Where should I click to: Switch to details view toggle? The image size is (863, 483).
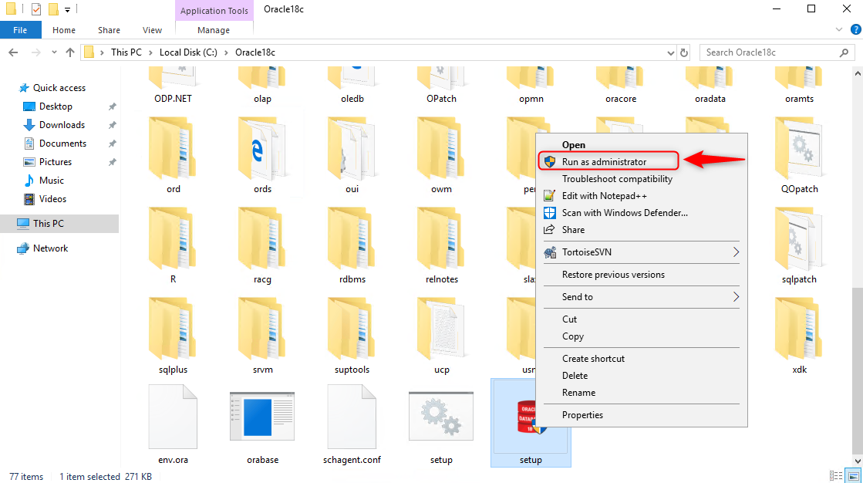836,476
